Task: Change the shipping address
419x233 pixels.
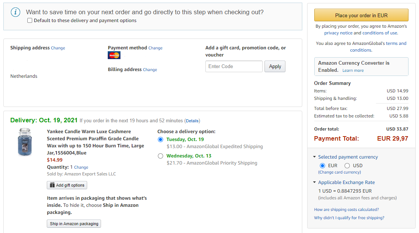Action: pos(58,48)
